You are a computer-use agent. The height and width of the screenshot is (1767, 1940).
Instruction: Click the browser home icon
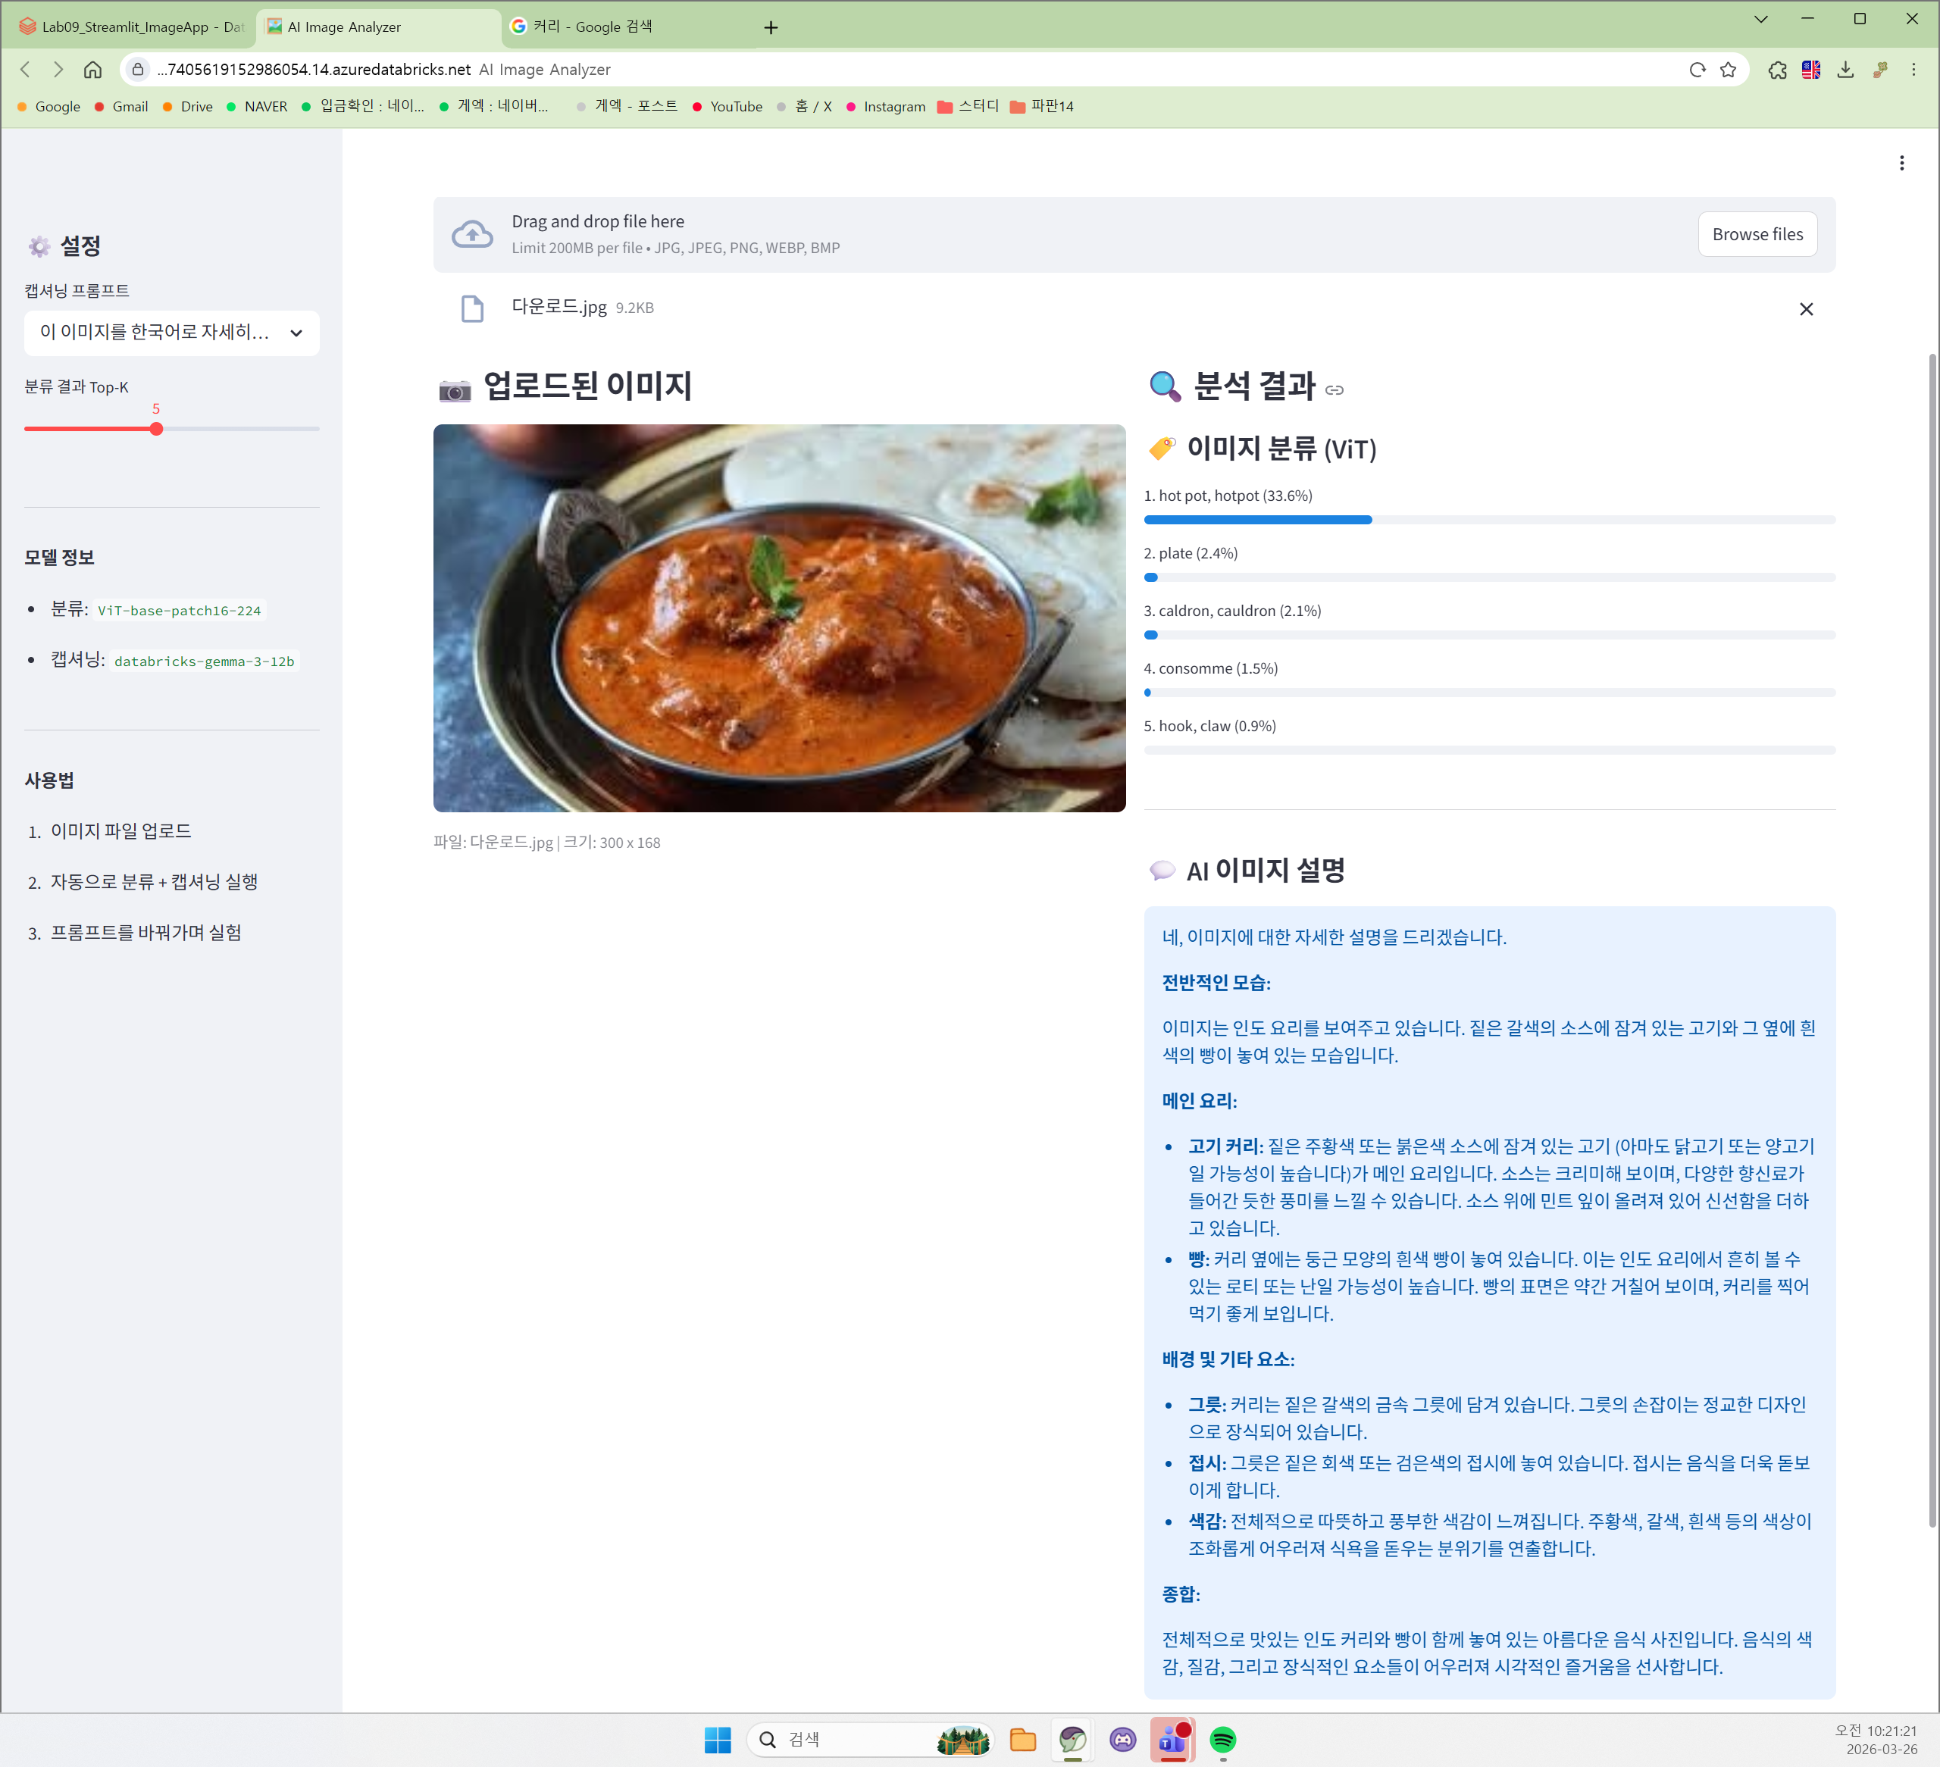(92, 69)
